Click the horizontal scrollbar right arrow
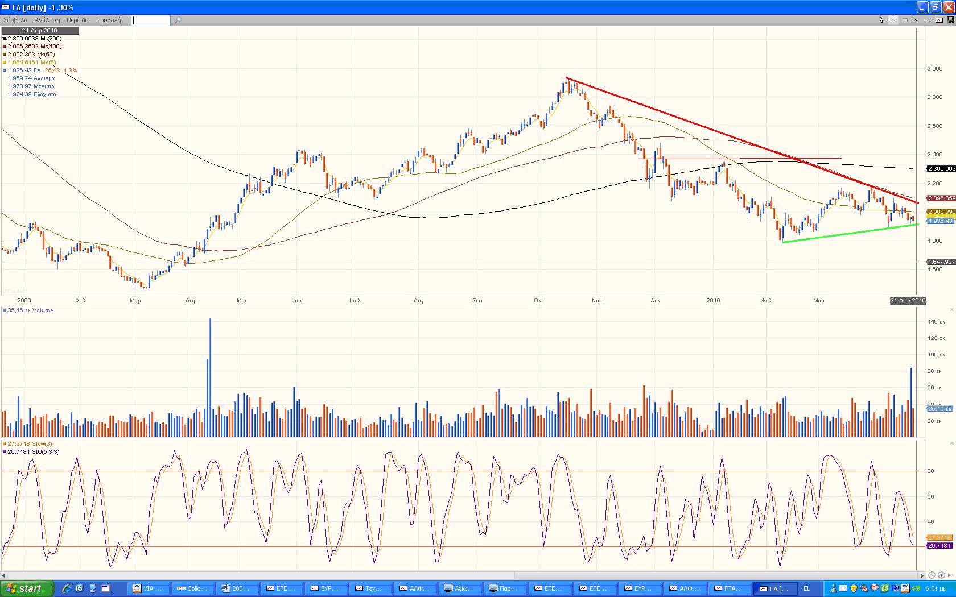956x597 pixels. pos(922,575)
